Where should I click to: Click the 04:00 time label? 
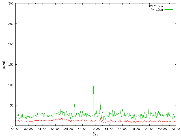[x=42, y=129]
